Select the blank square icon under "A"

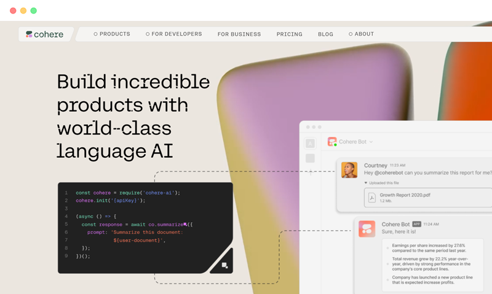(x=311, y=158)
